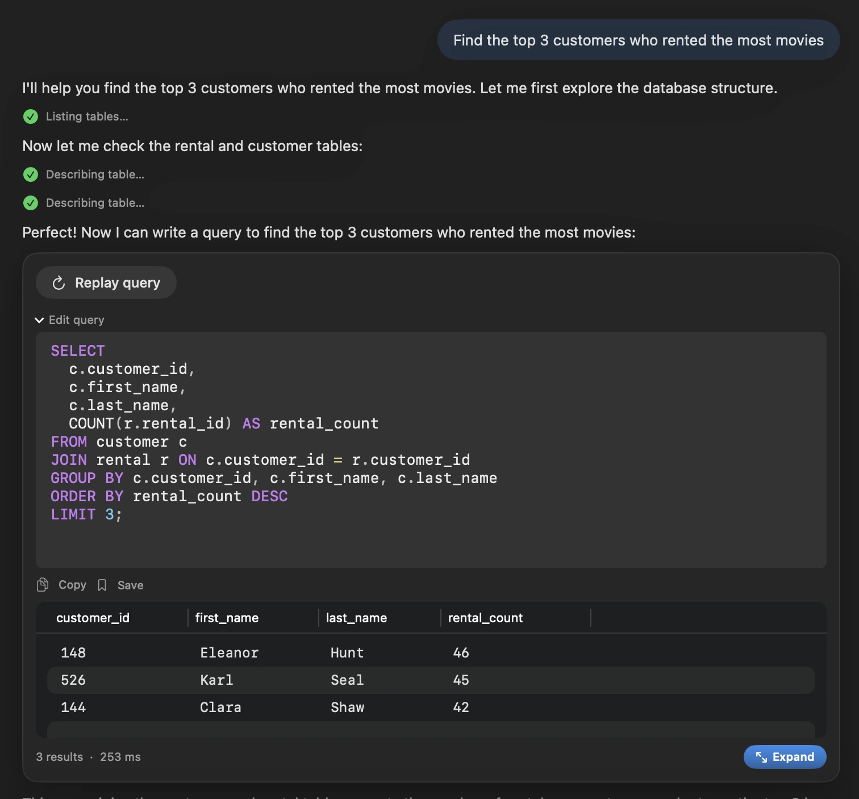Click the second Describing table check icon
Image resolution: width=859 pixels, height=799 pixels.
(31, 203)
